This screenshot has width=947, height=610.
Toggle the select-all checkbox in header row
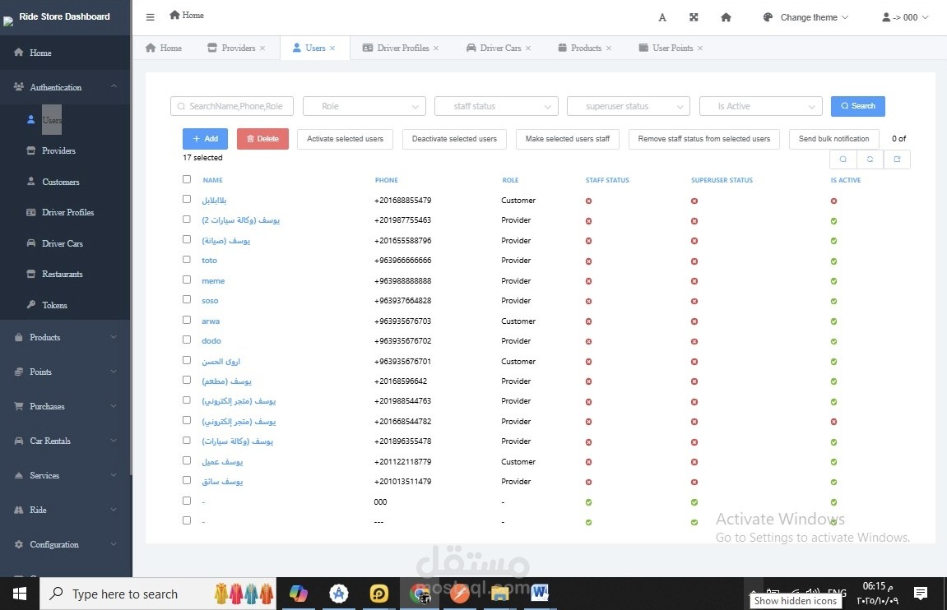[187, 179]
